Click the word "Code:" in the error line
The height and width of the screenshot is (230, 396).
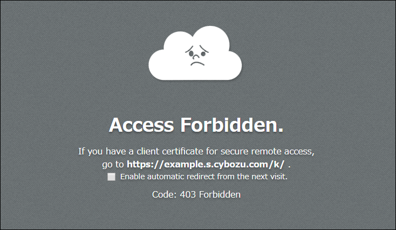click(x=163, y=194)
